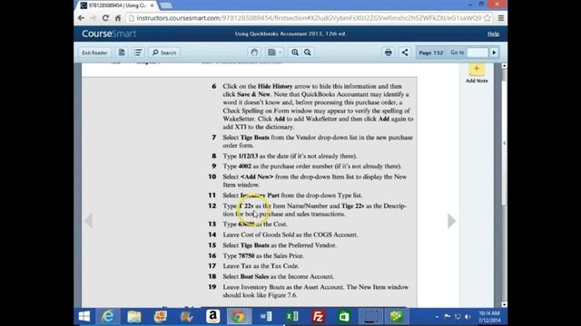Click the address bar URL

coord(309,18)
